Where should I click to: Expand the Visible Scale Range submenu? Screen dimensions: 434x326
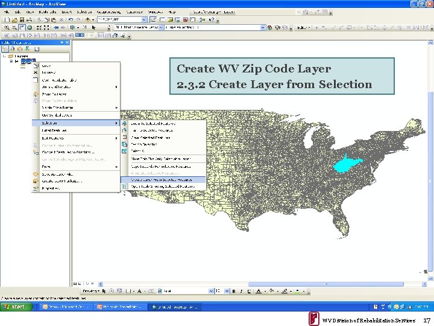point(76,107)
